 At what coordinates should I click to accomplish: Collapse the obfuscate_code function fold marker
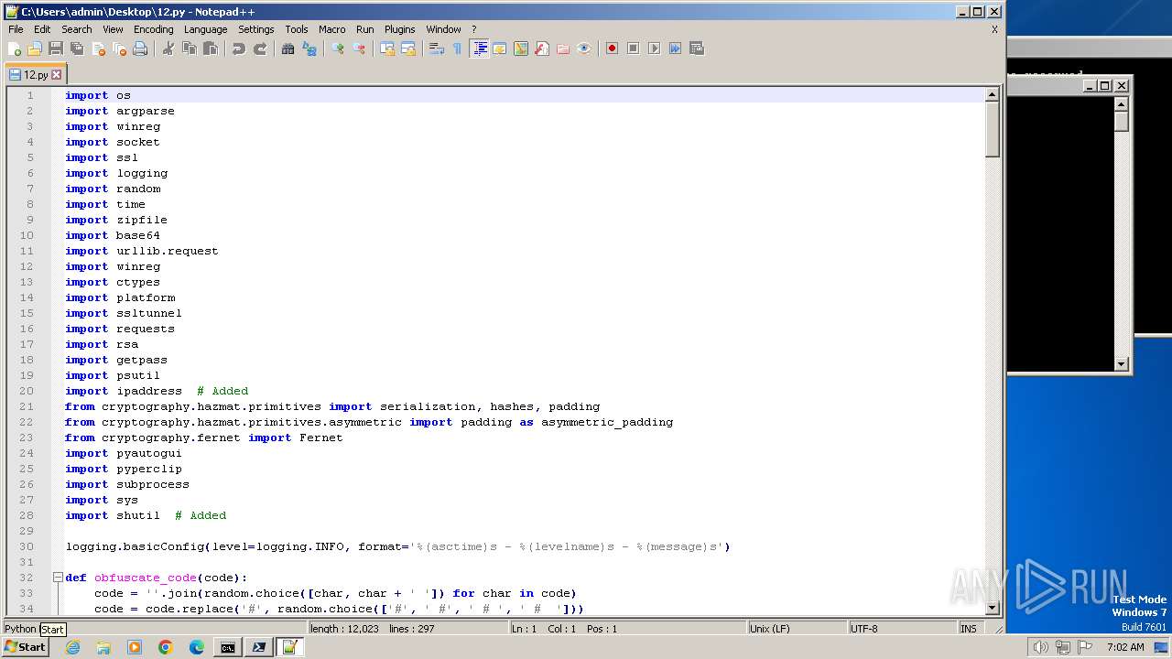pyautogui.click(x=57, y=578)
